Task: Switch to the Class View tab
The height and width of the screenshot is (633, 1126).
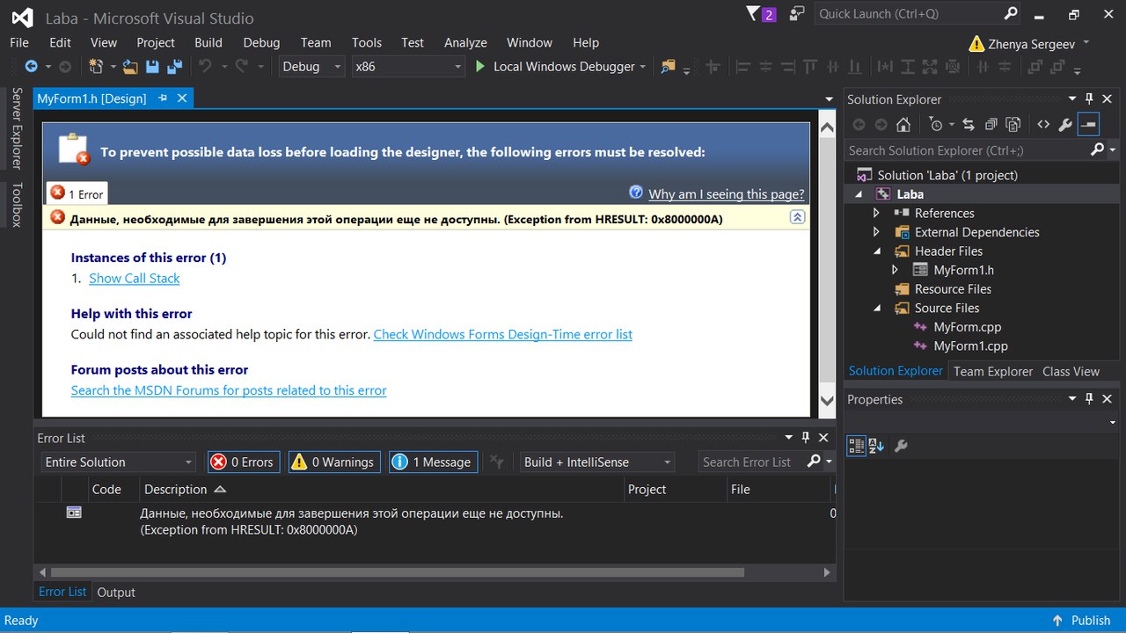Action: (1071, 371)
